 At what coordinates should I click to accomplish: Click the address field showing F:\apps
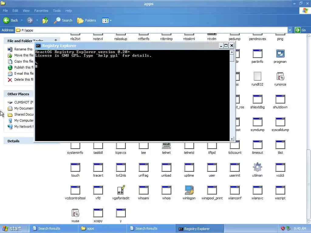click(152, 30)
